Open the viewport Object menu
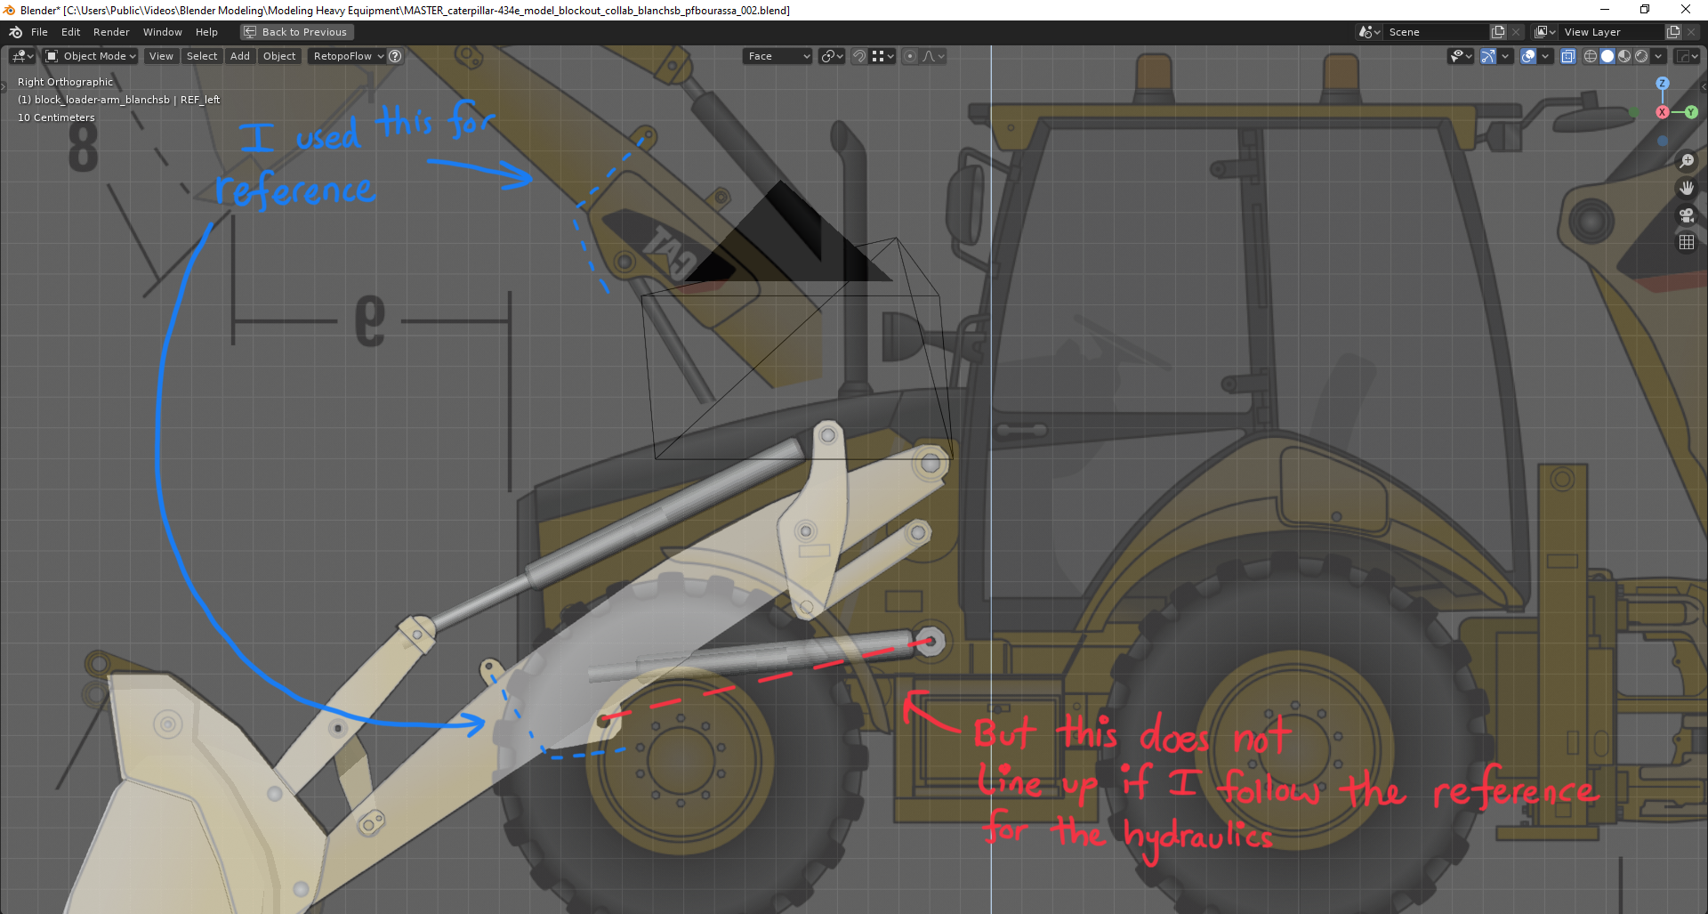Viewport: 1708px width, 914px height. click(x=279, y=56)
